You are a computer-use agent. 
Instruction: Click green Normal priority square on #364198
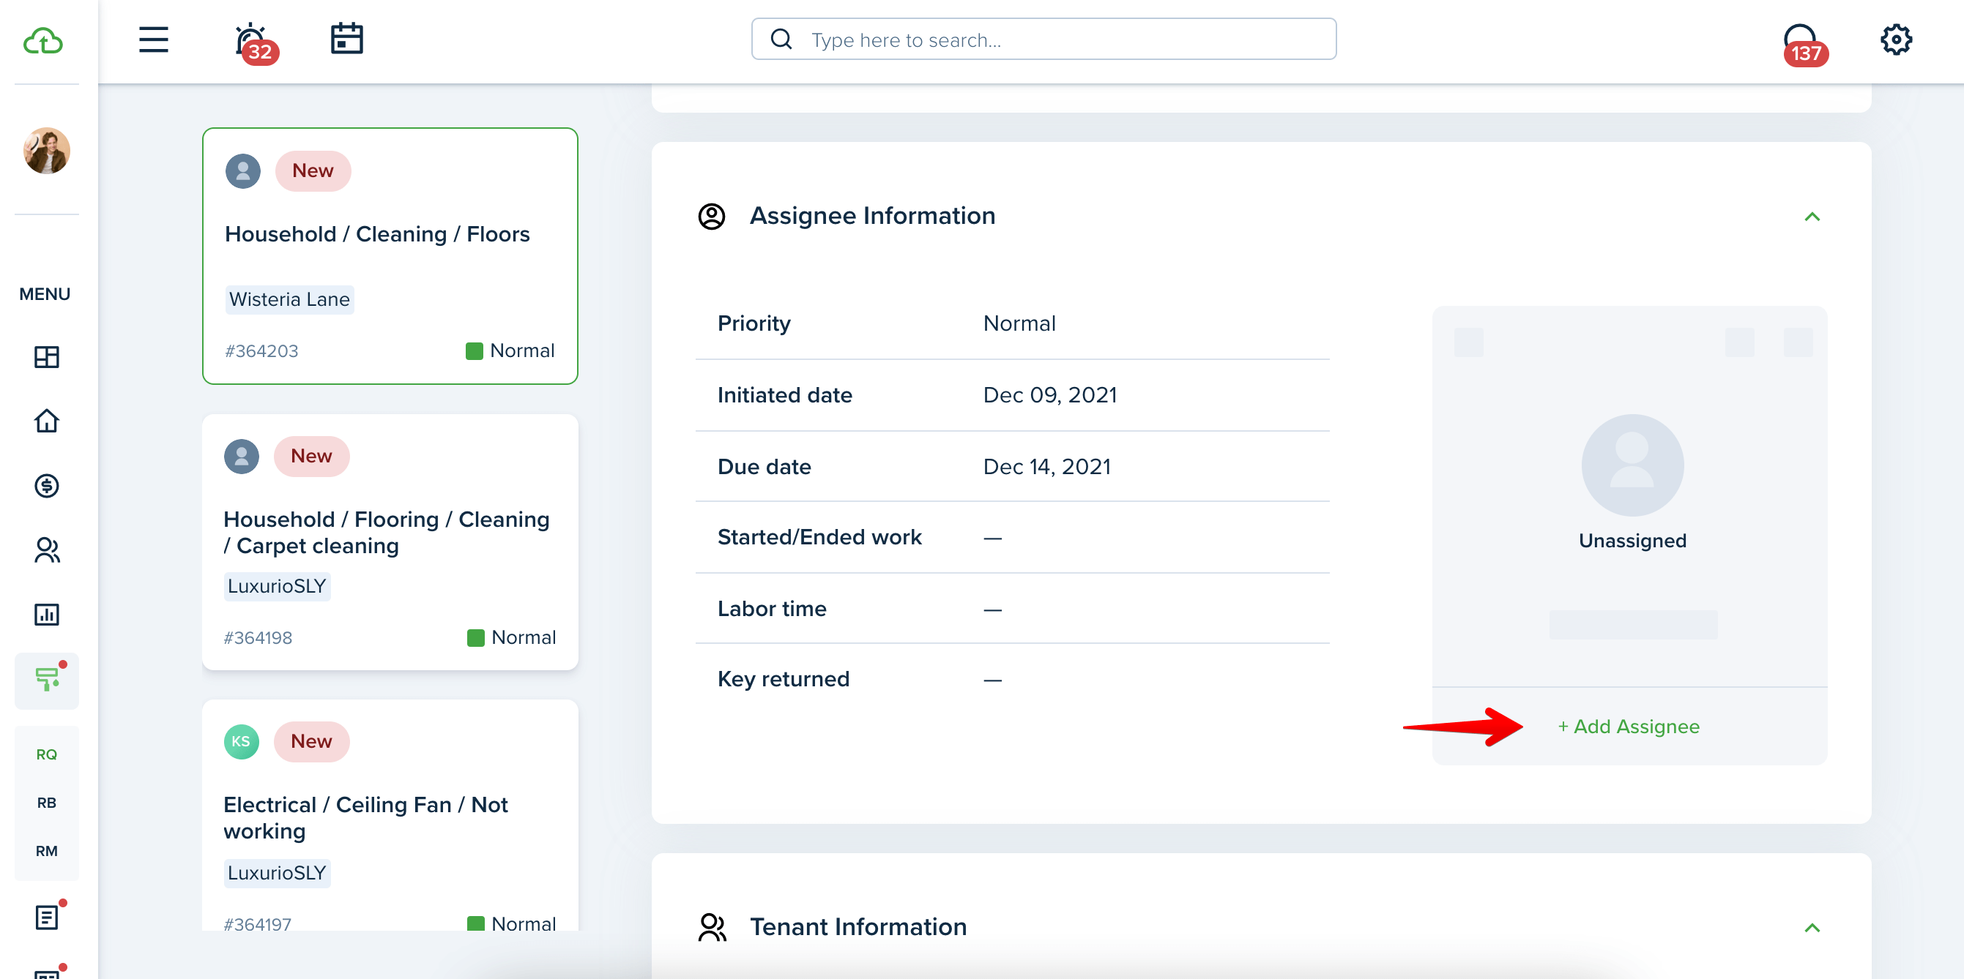(476, 638)
